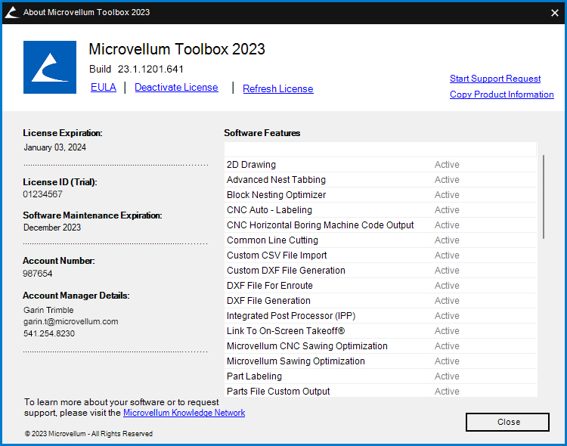
Task: Open the Microvellum Knowledge Network link
Action: pos(184,413)
